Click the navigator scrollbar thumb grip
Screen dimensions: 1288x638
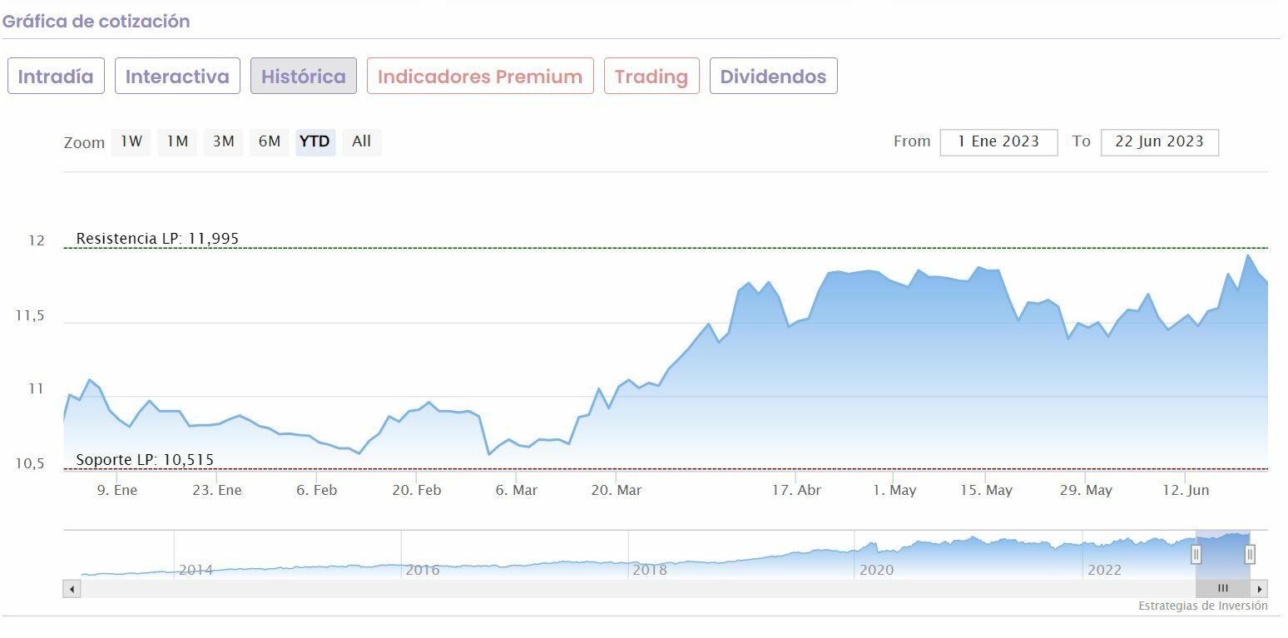(1222, 589)
